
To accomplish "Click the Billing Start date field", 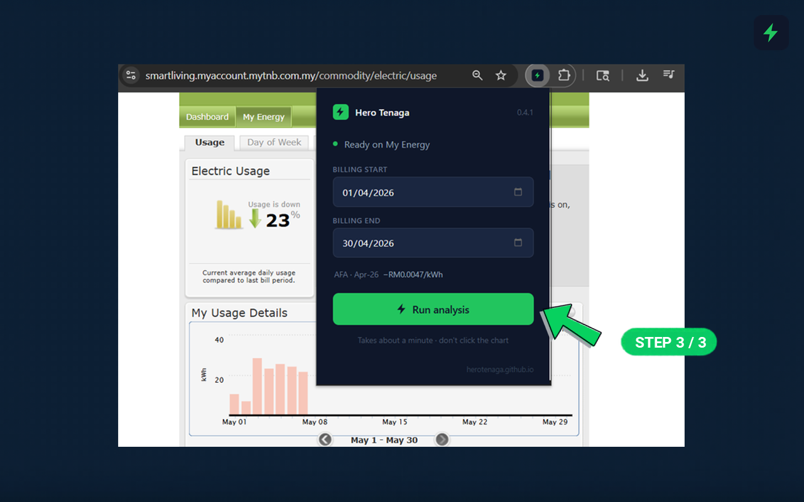I will point(433,192).
